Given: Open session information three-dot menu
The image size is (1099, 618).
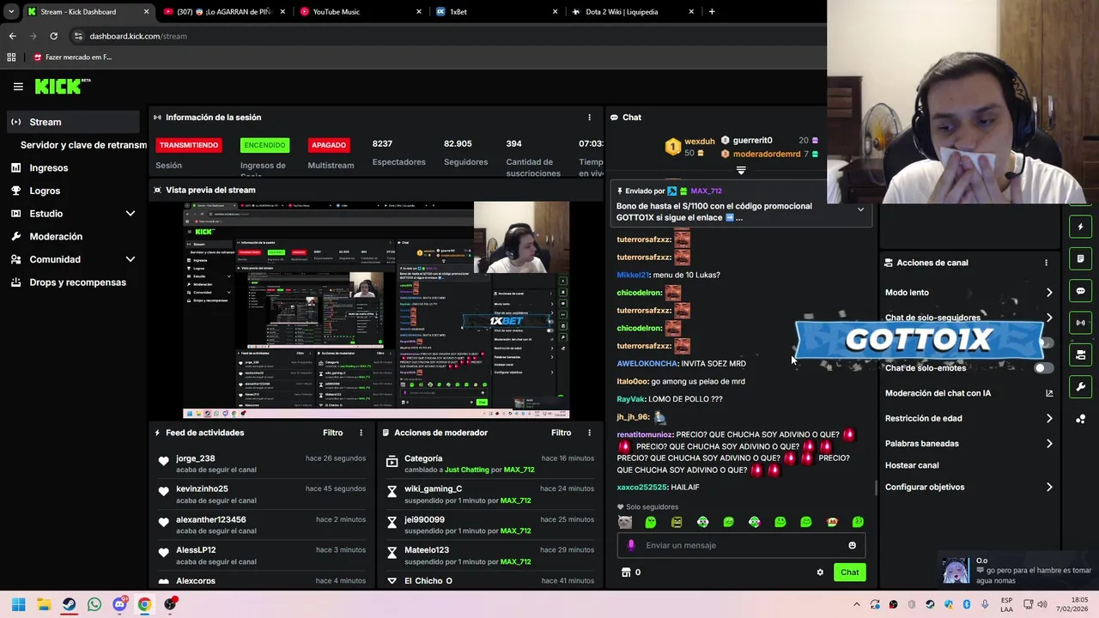Looking at the screenshot, I should point(589,118).
